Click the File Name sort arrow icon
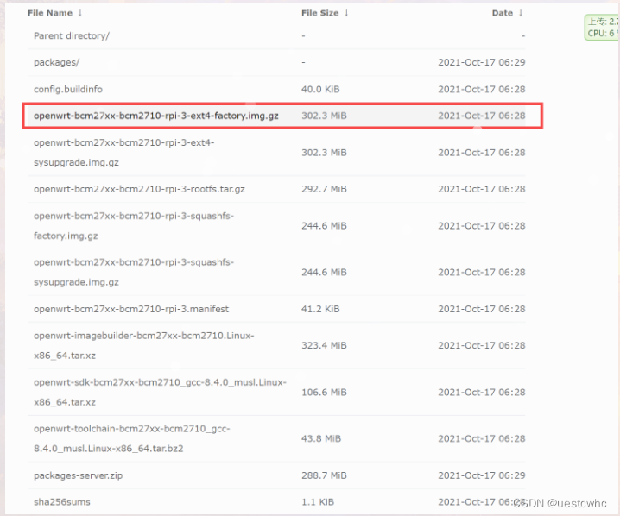The height and width of the screenshot is (516, 620). [x=79, y=13]
